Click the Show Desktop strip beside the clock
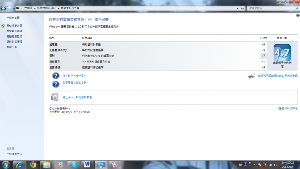300x169 pixels. click(x=298, y=165)
